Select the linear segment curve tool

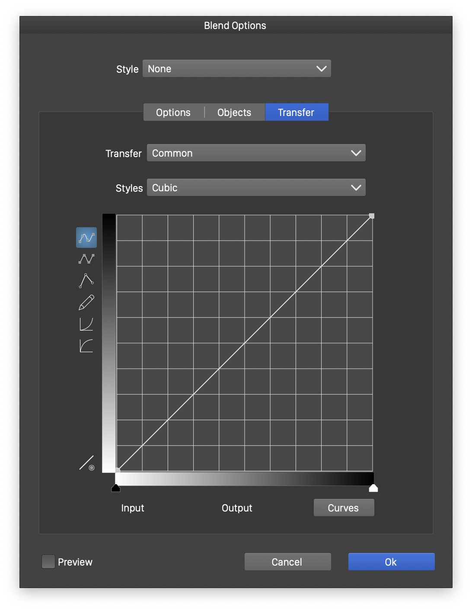click(86, 259)
